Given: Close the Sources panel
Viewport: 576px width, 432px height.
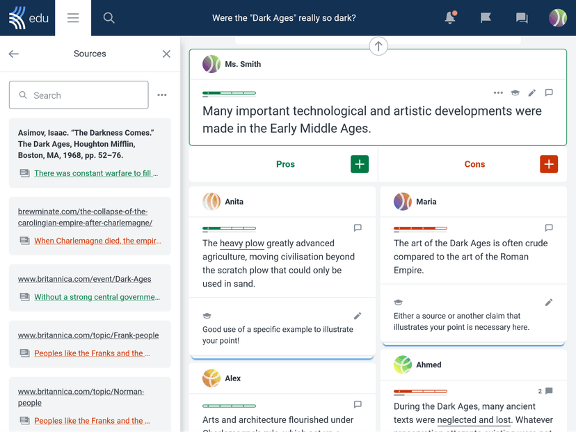Looking at the screenshot, I should 166,54.
